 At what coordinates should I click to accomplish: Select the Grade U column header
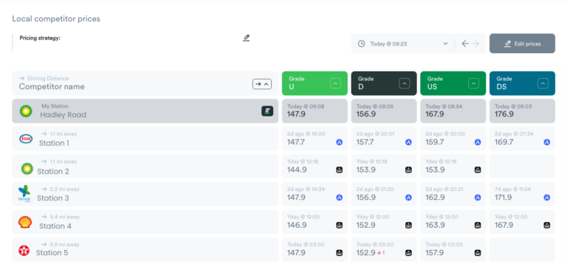click(315, 83)
